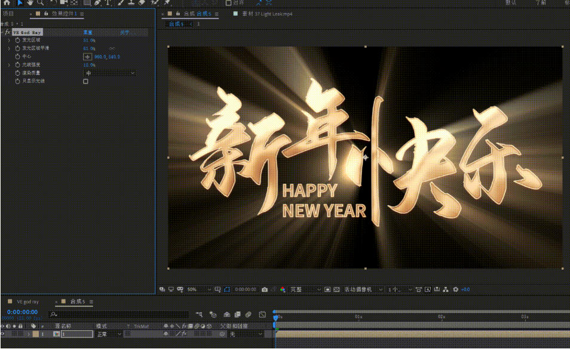Select the Zoom magnifier tool
570x352 pixels.
click(x=40, y=2)
